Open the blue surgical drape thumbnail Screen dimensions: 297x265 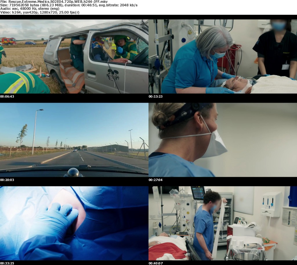[x=74, y=223]
